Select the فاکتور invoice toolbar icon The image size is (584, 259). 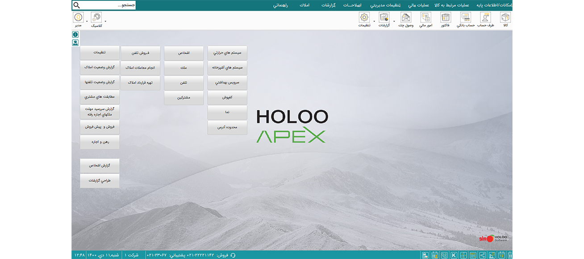(445, 18)
